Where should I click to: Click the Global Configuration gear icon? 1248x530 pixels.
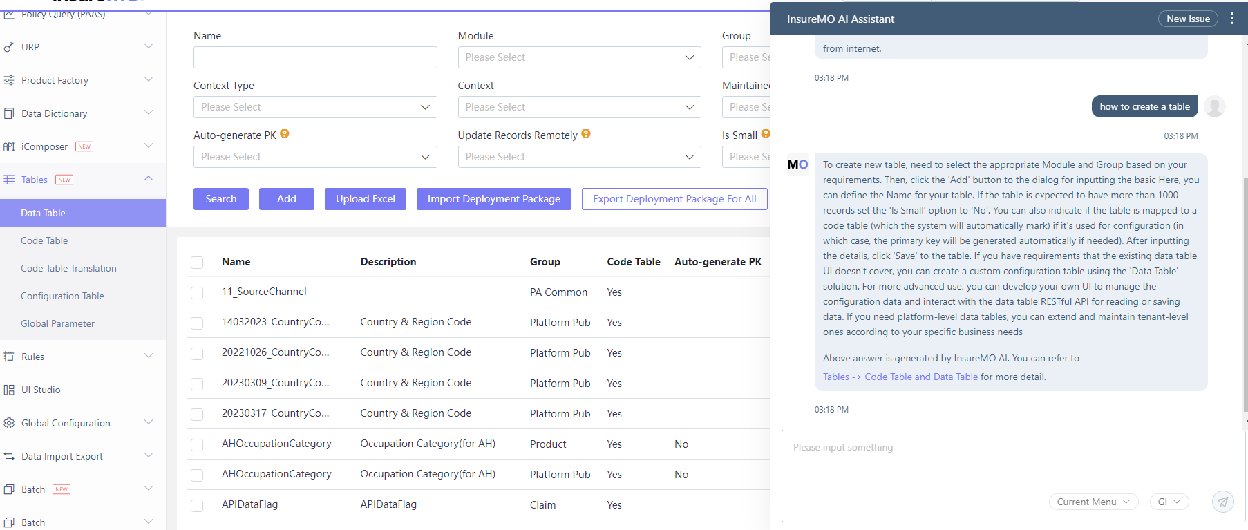pos(9,423)
